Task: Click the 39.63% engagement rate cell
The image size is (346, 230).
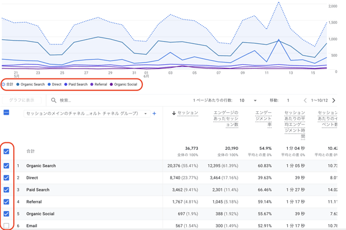Action: point(265,178)
